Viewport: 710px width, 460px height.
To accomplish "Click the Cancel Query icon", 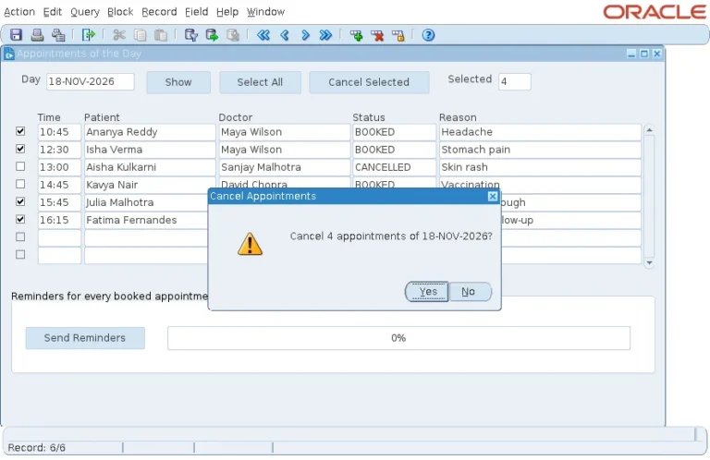I will [x=233, y=35].
